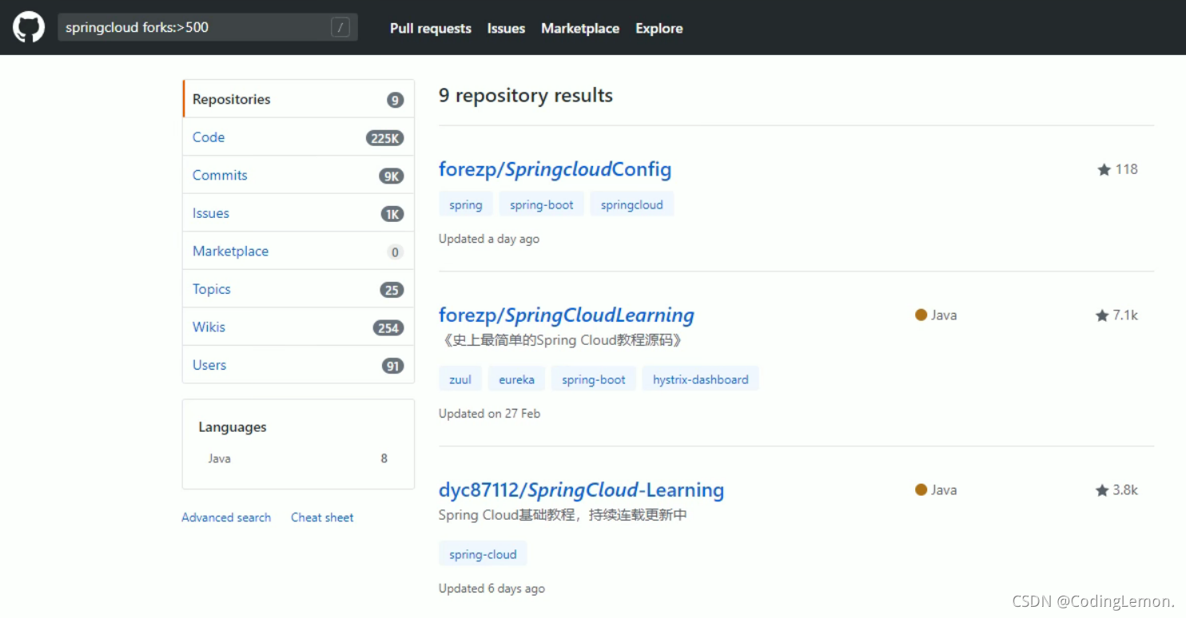Viewport: 1186px width, 618px height.
Task: Select Marketplace results filter in sidebar
Action: 298,251
